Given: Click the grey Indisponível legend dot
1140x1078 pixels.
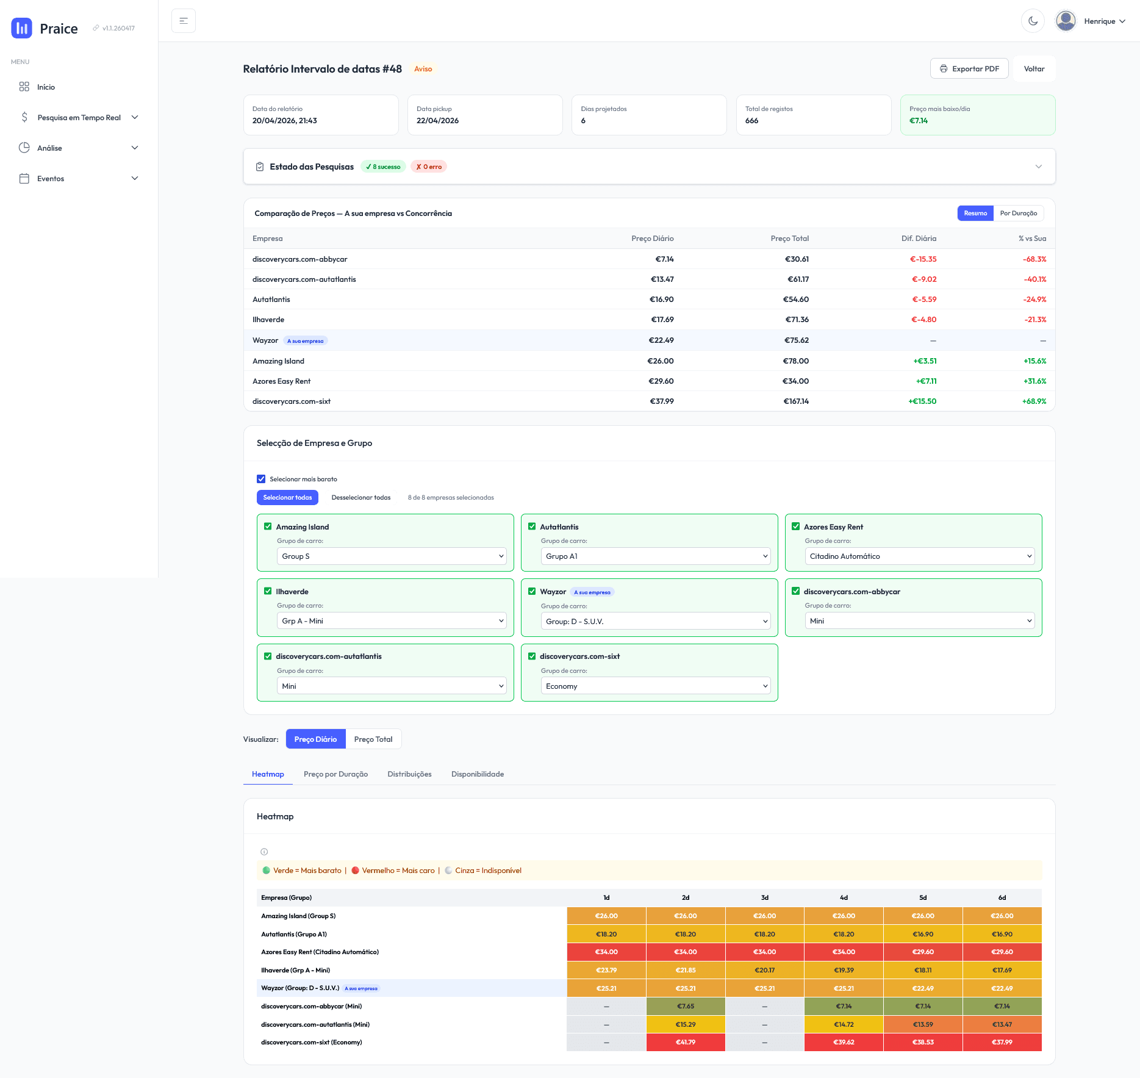Looking at the screenshot, I should [x=448, y=871].
